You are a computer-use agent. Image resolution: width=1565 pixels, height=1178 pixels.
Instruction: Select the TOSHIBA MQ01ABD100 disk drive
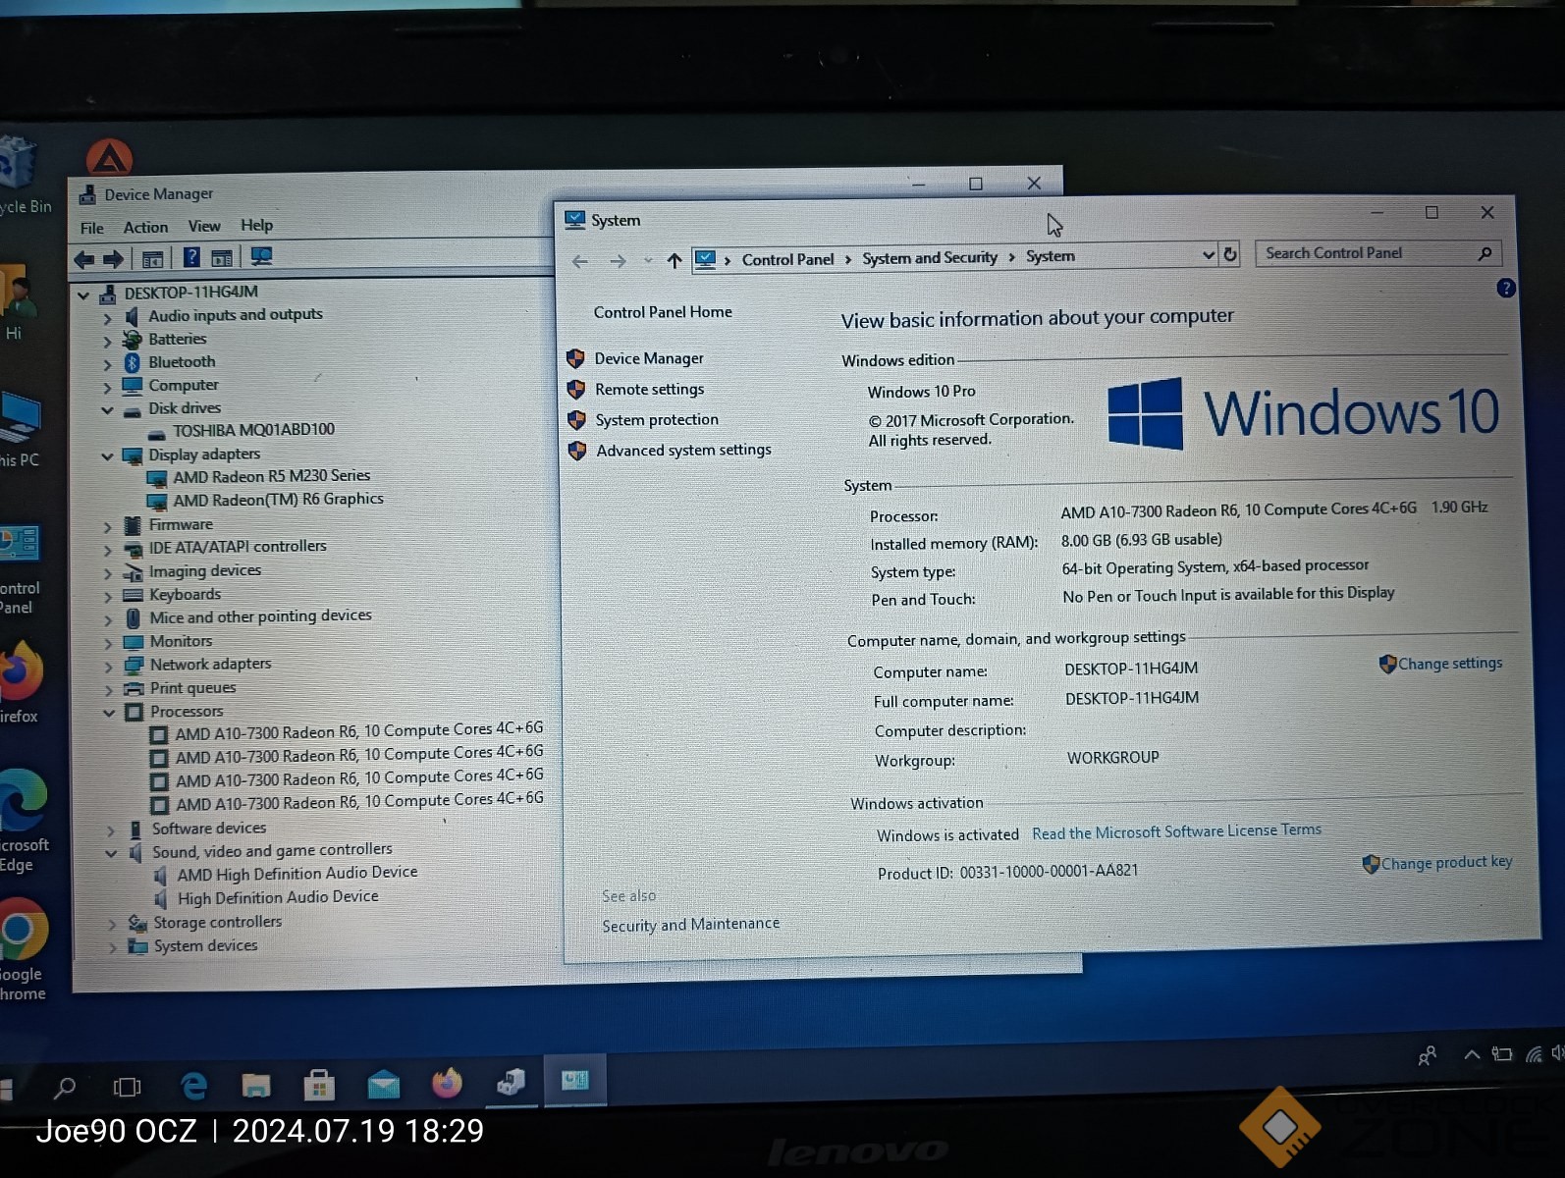tap(253, 430)
